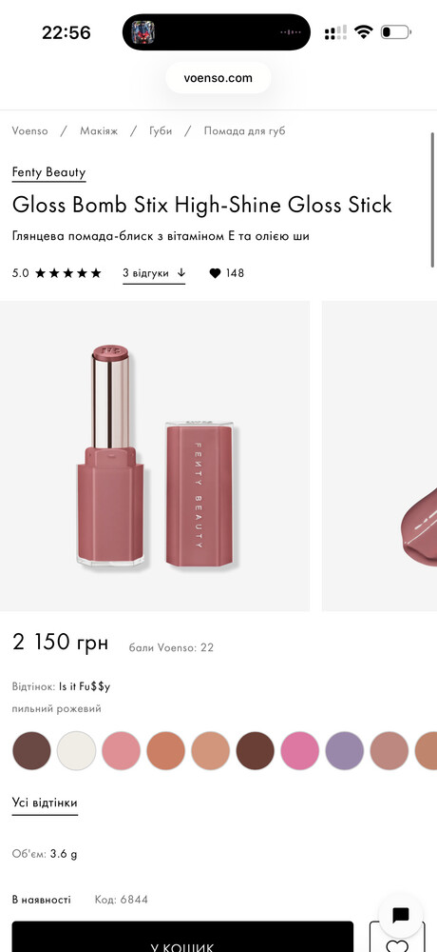Choose the hot pink shade swatch

(300, 751)
